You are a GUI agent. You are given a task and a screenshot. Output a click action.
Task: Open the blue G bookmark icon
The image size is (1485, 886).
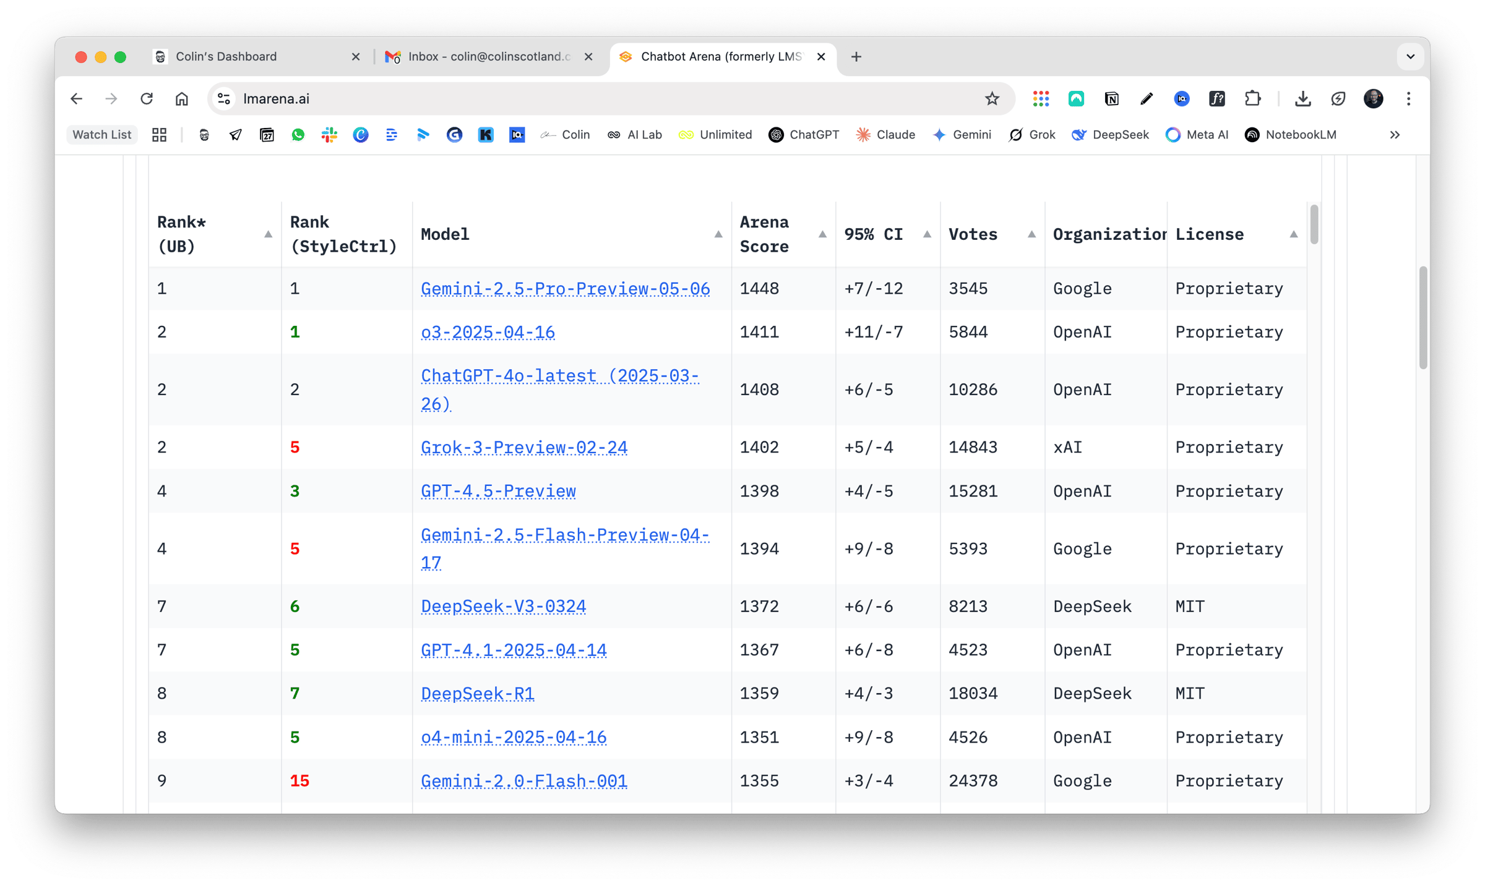click(454, 135)
